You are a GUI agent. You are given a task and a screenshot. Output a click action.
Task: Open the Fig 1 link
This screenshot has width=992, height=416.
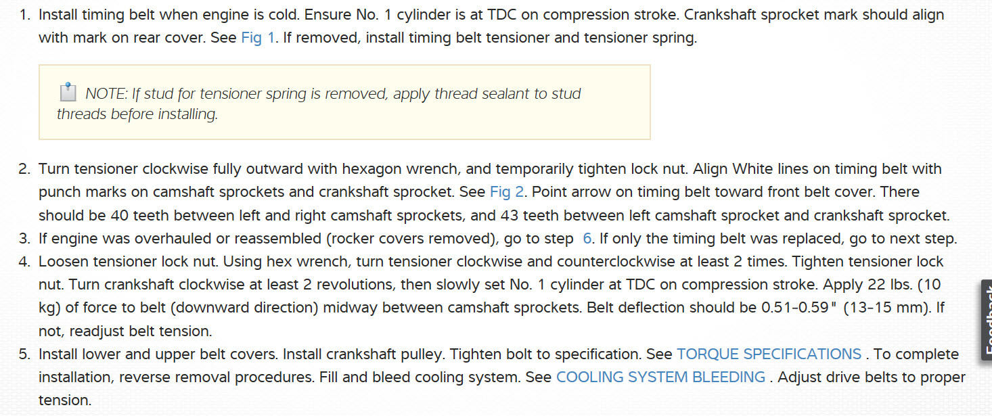click(x=257, y=38)
